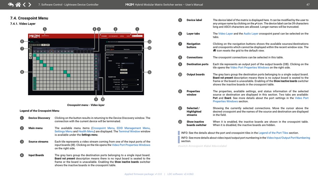Click the pencil edit icon beside device label in figure
Image resolution: width=318 pixels, height=178 pixels.
[49, 36]
